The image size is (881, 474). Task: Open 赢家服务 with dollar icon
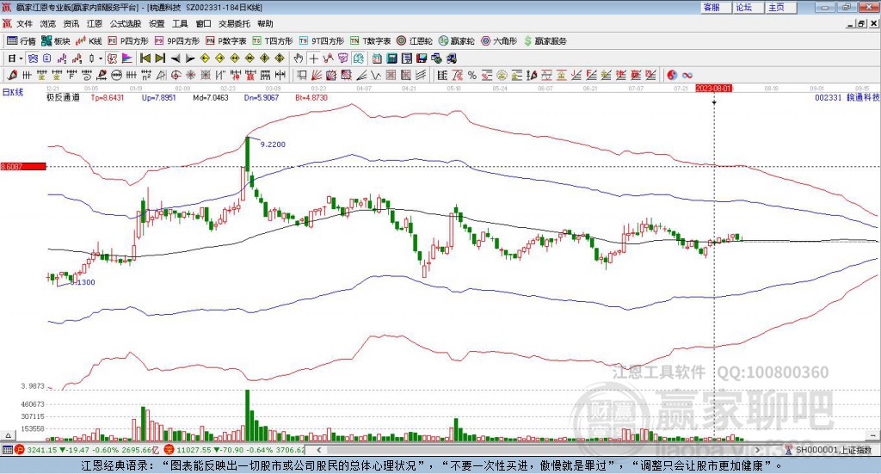click(x=545, y=41)
